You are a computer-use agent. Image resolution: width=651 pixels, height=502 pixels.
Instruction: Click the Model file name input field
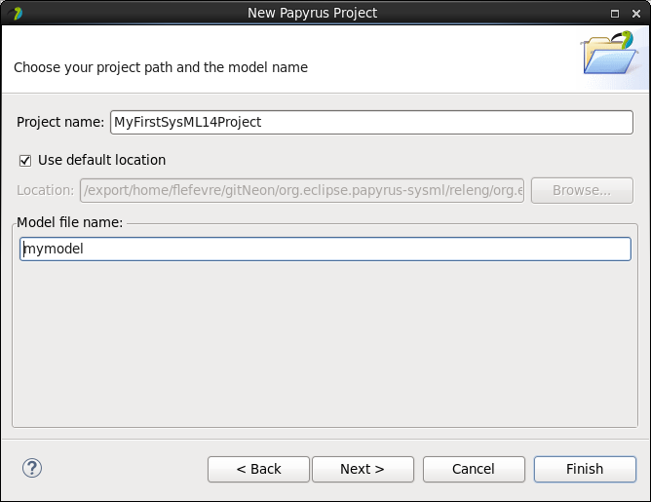(x=325, y=250)
